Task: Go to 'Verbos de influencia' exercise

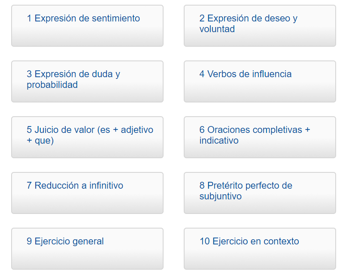Action: [245, 74]
